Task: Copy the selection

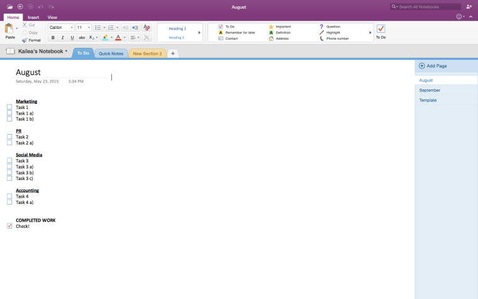Action: coord(30,33)
